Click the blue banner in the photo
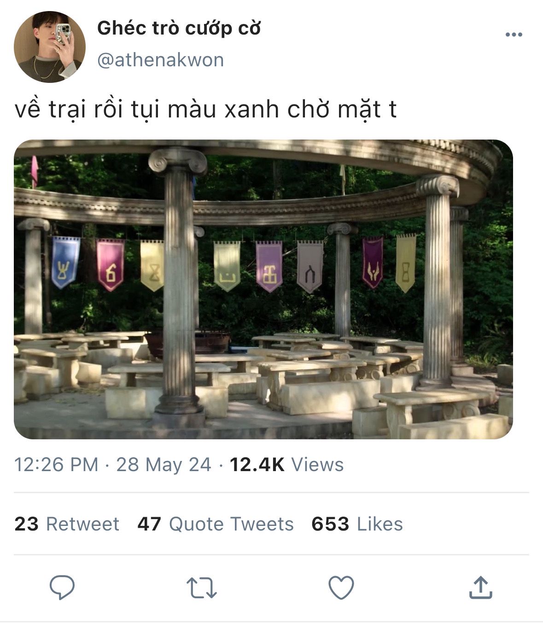Image resolution: width=543 pixels, height=630 pixels. click(x=65, y=262)
